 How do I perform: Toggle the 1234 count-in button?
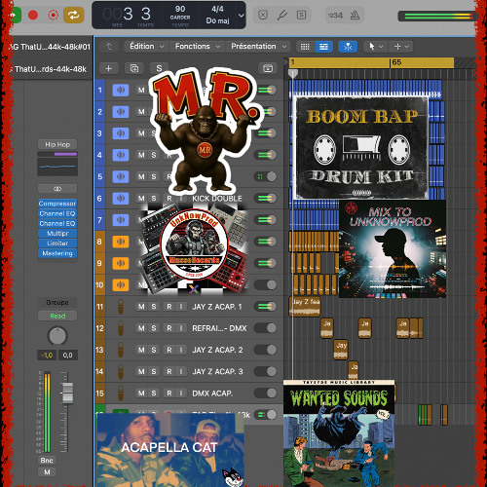(335, 16)
